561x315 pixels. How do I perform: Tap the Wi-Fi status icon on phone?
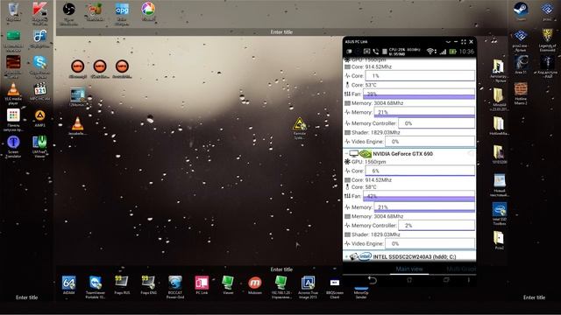click(x=430, y=52)
